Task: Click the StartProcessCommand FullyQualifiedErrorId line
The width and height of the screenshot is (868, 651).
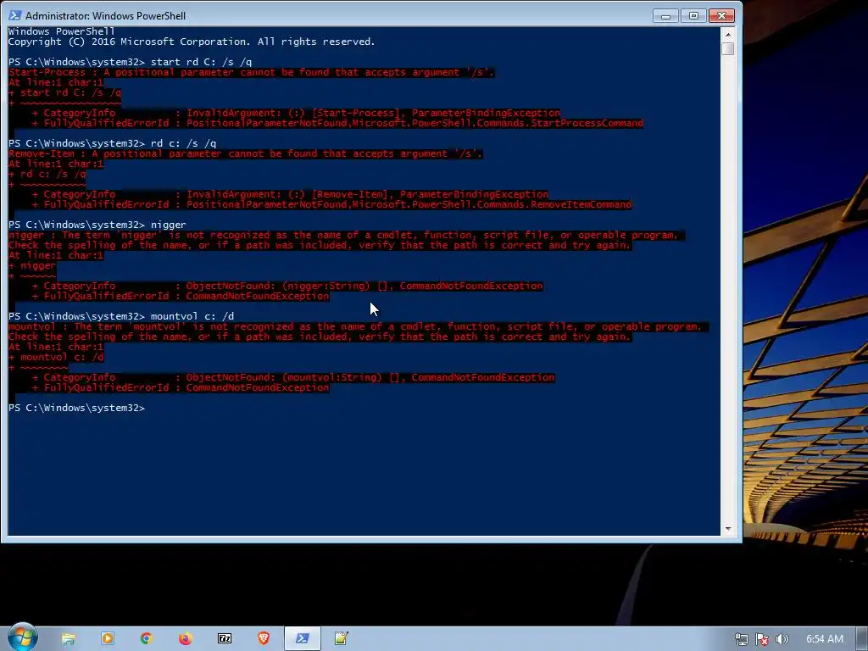Action: point(337,123)
